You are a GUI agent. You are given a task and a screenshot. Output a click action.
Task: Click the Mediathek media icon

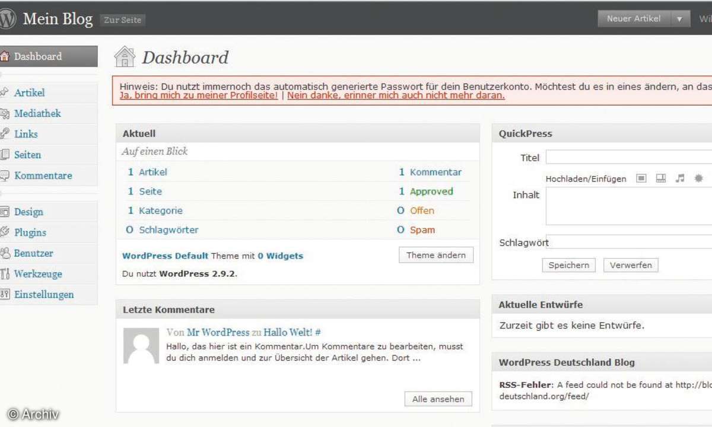point(5,113)
